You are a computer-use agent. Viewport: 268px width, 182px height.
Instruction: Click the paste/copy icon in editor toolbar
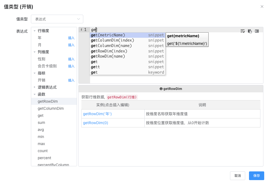pos(250,31)
